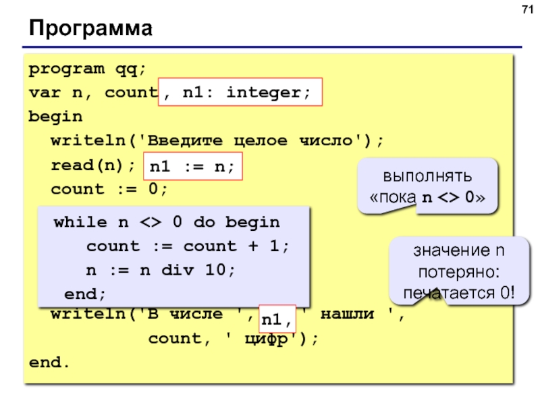The image size is (540, 405).
Task: Click the line "count := count + 1;"
Action: 188,246
